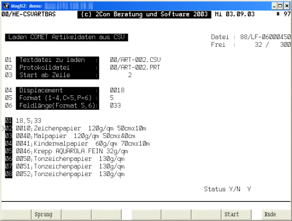This screenshot has width=292, height=221.
Task: Select row '0052;Tonzeichenpapier 130g/qm'
Action: [x=70, y=174]
